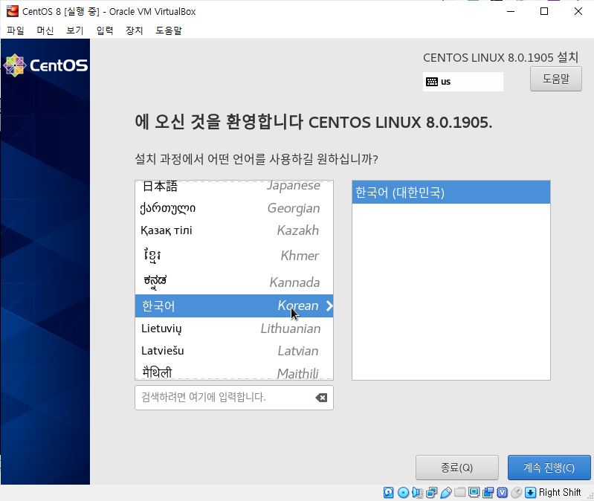The width and height of the screenshot is (594, 501).
Task: Close the VirtualBox window
Action: click(578, 11)
